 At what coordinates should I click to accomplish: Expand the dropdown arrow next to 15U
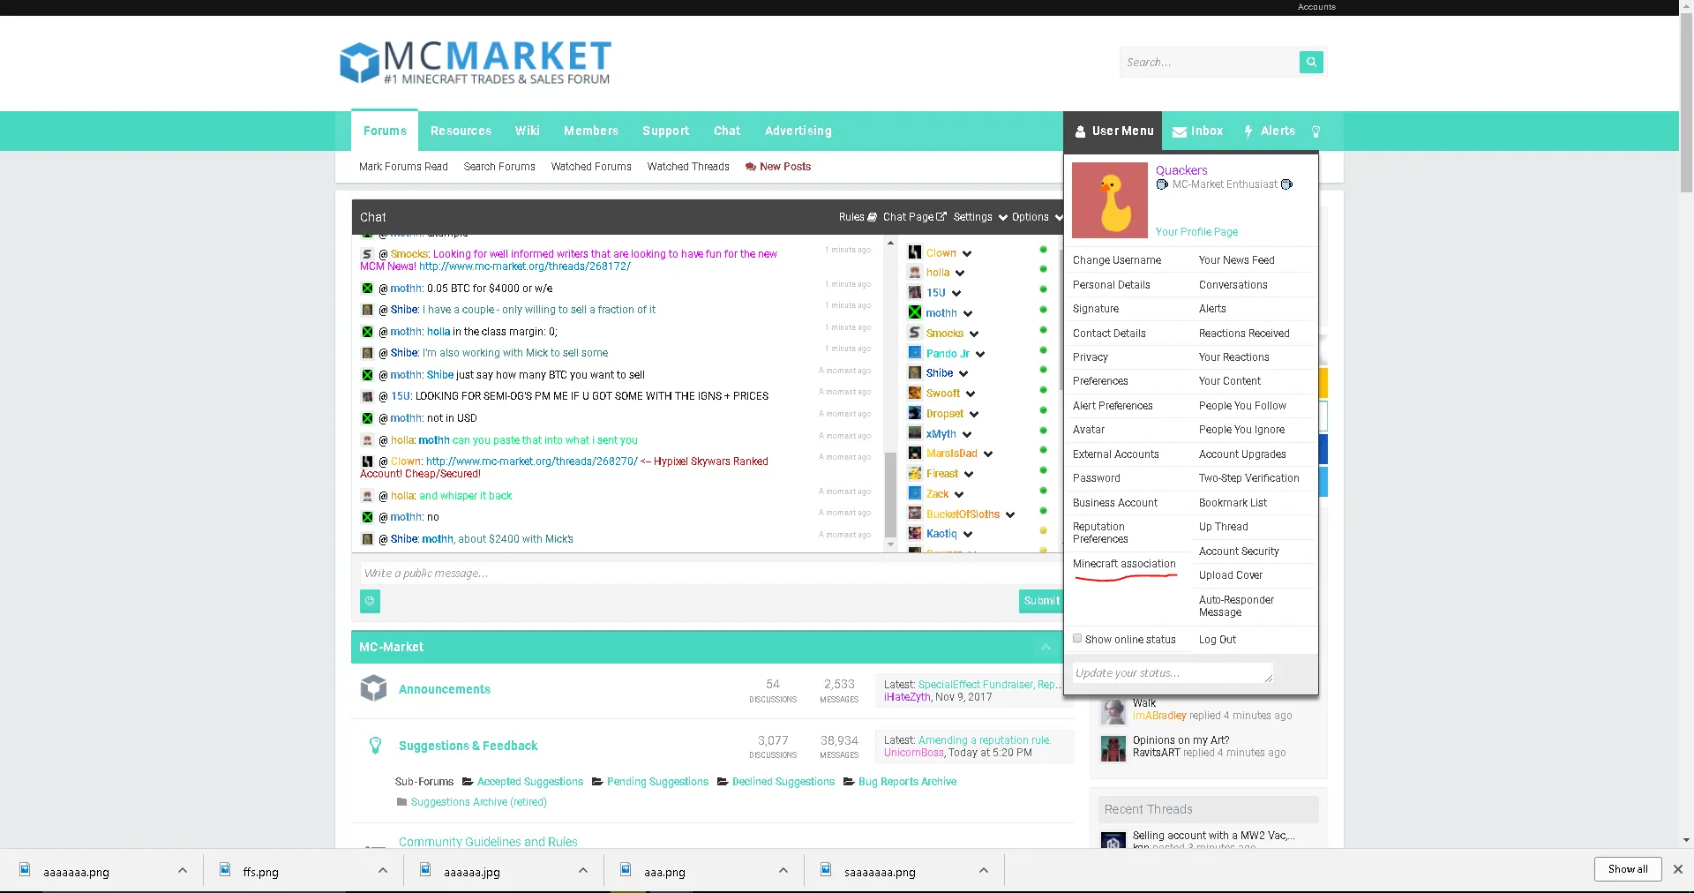coord(956,293)
